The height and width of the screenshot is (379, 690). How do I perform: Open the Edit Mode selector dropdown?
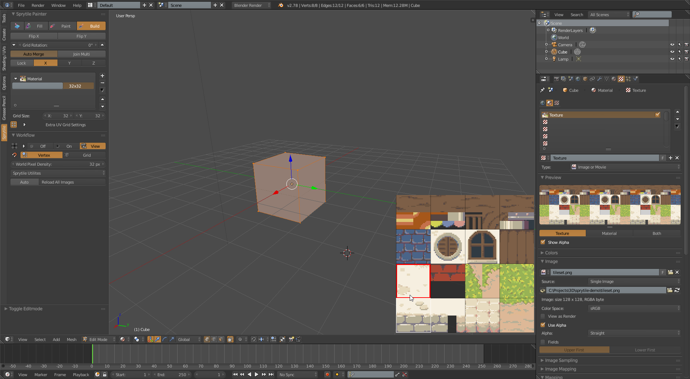(99, 340)
